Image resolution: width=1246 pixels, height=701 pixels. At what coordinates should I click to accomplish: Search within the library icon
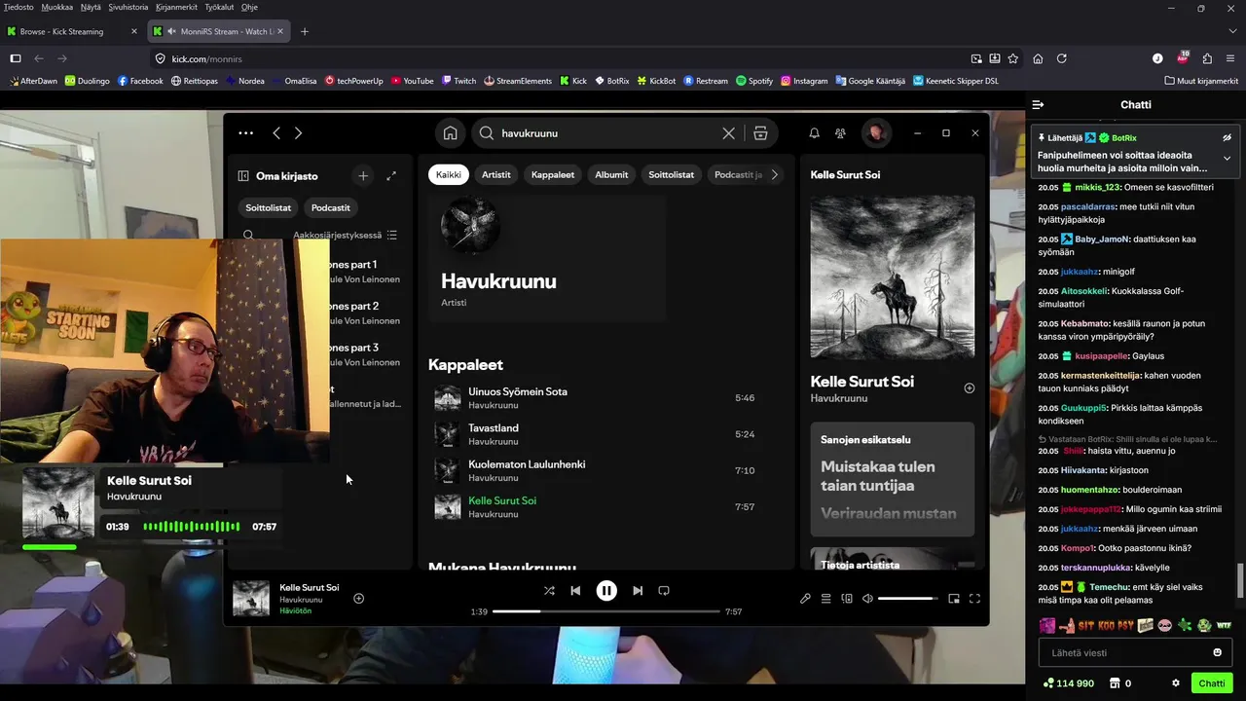pyautogui.click(x=248, y=235)
